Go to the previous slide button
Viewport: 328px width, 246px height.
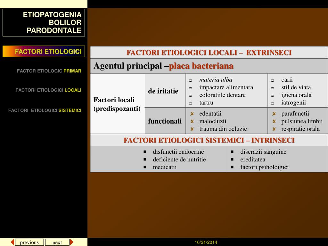[x=29, y=242]
